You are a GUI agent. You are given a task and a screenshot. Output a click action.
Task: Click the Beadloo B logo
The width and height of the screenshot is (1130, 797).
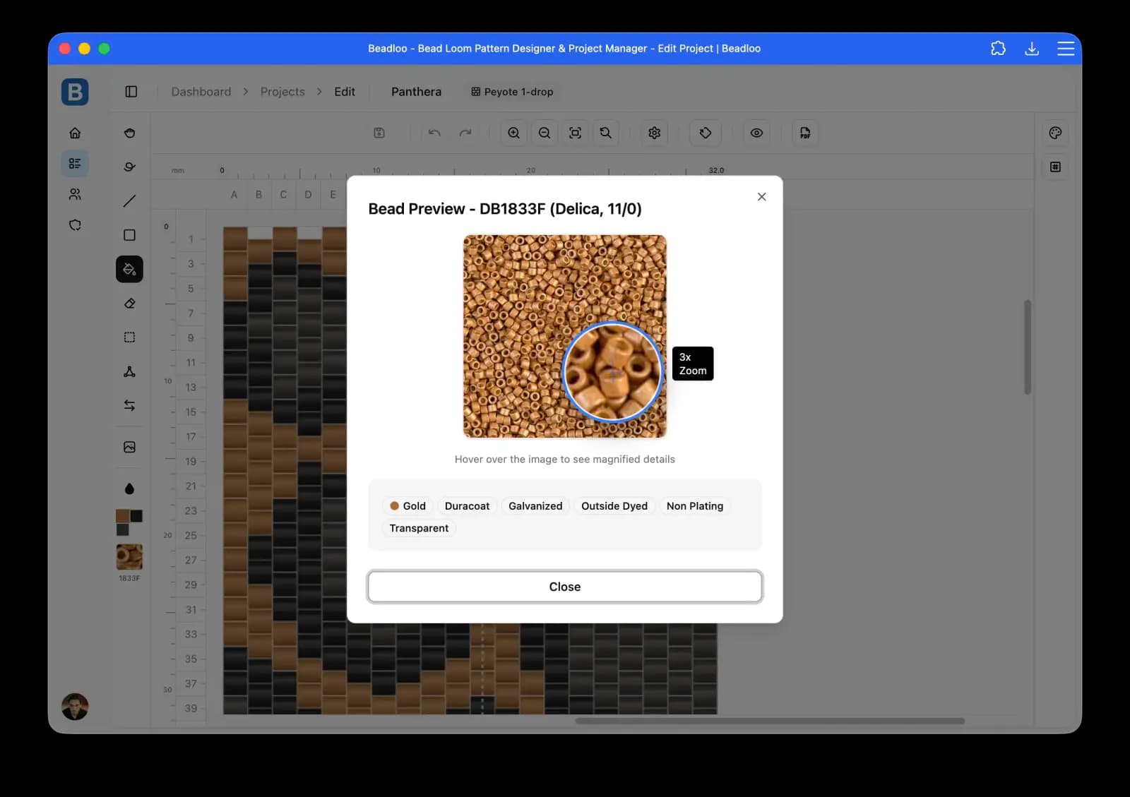tap(75, 92)
